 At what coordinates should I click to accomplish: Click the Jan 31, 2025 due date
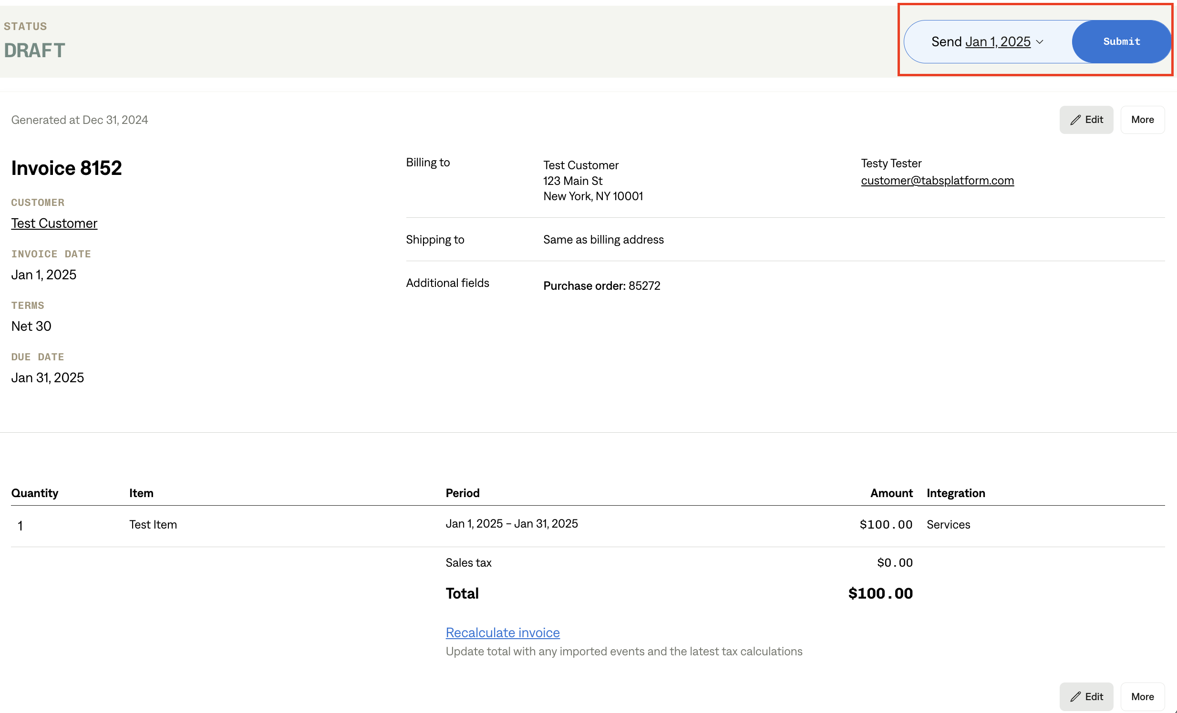47,377
